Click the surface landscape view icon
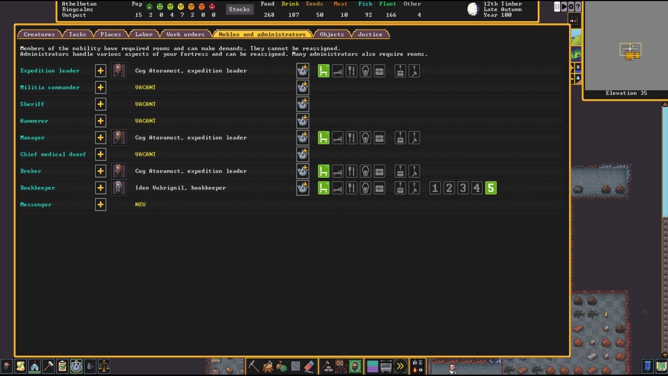 point(576,38)
